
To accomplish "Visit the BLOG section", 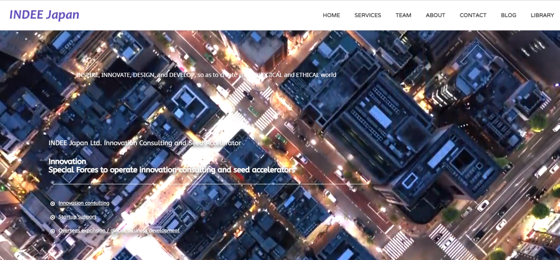I will click(508, 15).
